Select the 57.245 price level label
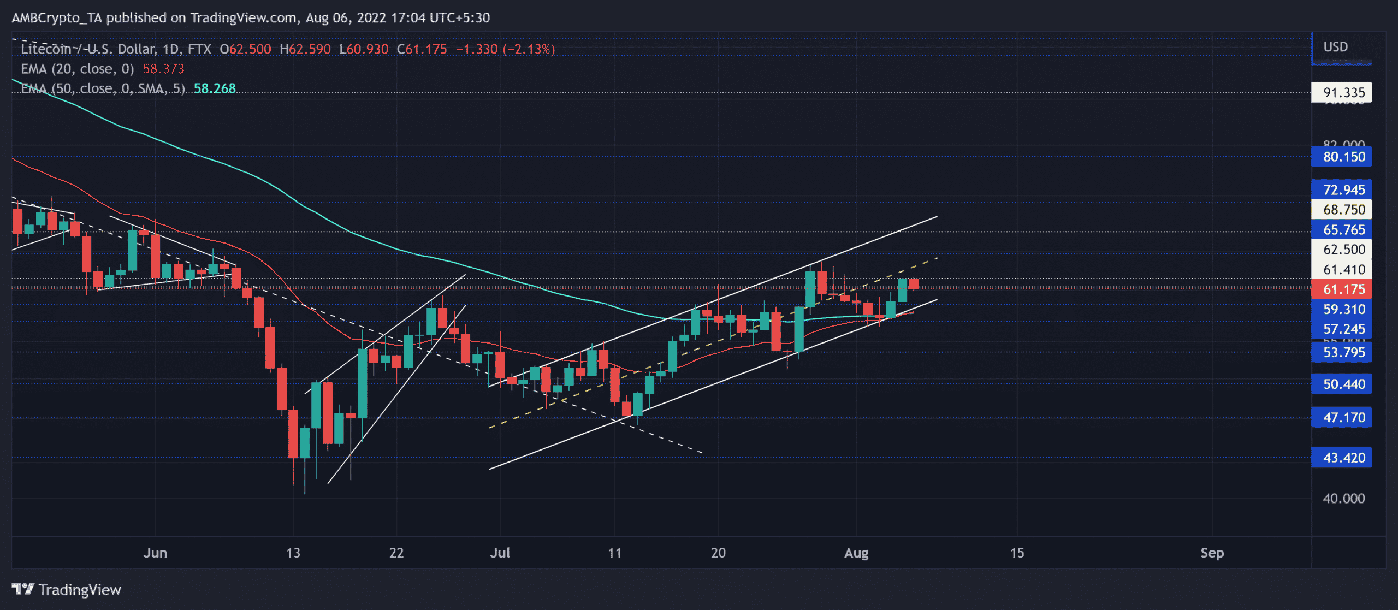 point(1342,329)
